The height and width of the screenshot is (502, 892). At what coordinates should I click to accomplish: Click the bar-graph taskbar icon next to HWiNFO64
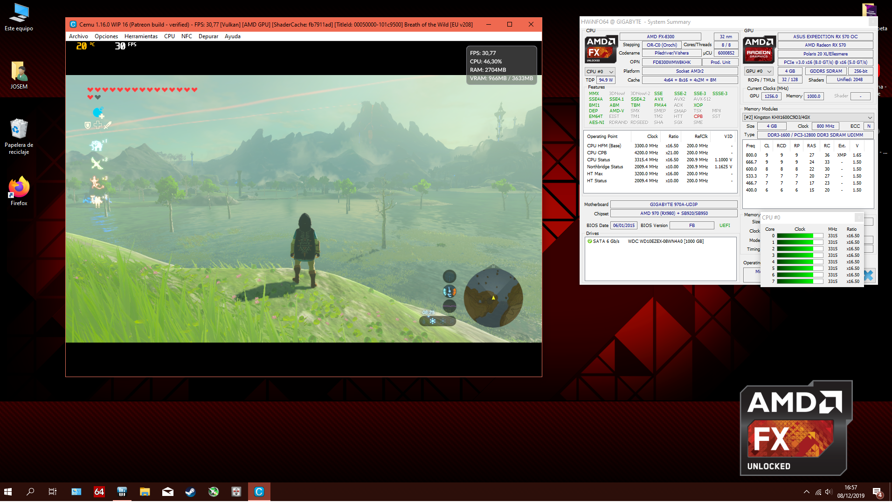[122, 492]
